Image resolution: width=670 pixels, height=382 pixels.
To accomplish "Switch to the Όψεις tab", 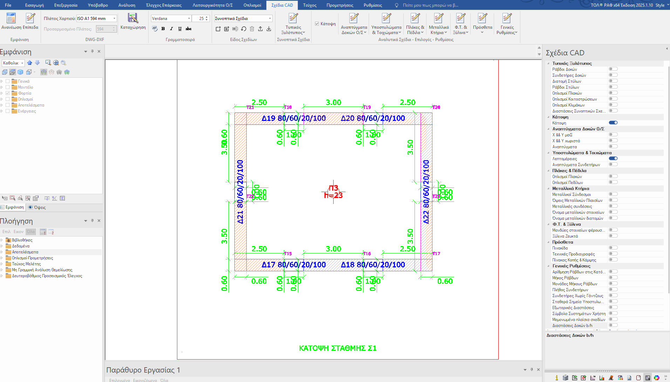I will pos(37,207).
